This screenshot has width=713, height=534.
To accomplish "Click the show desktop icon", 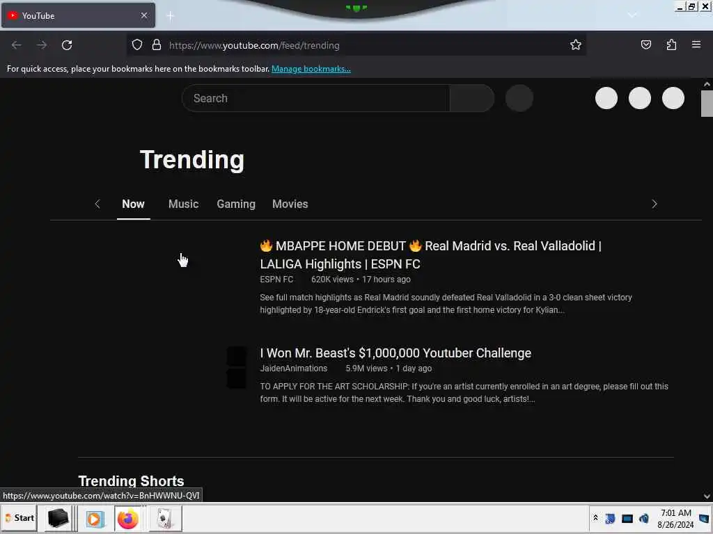I will point(704,518).
